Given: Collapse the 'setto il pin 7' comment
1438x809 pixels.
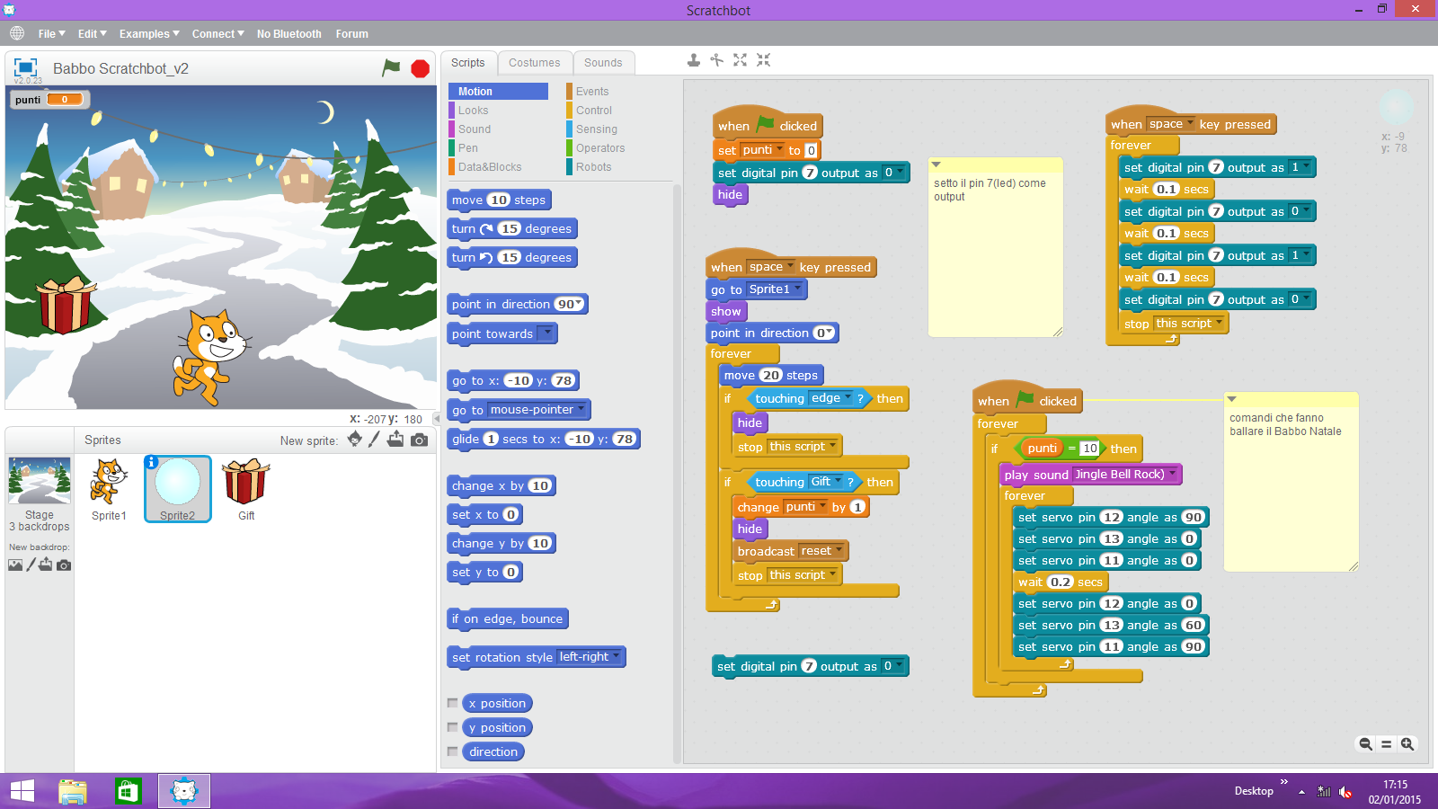Looking at the screenshot, I should [x=936, y=164].
